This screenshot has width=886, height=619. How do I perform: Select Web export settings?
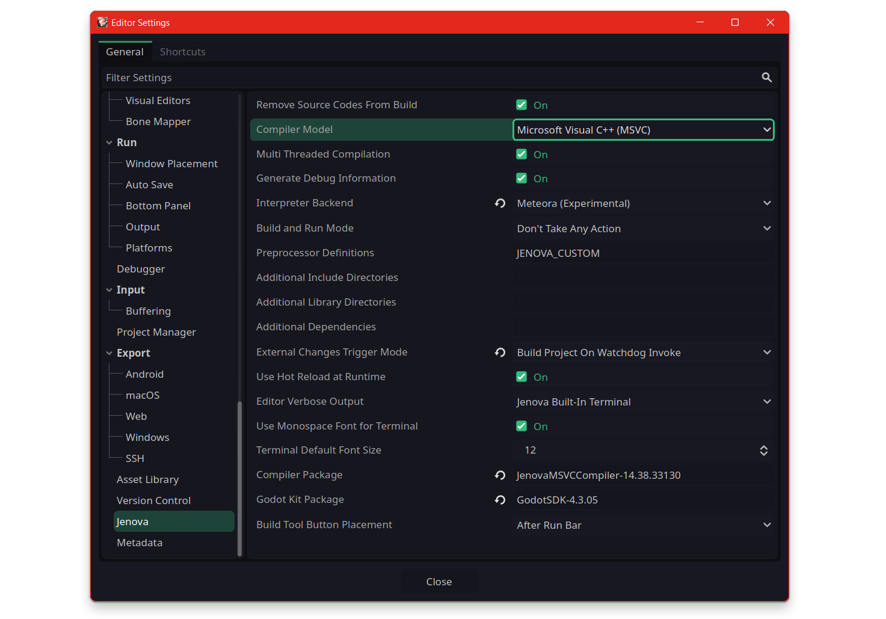136,416
